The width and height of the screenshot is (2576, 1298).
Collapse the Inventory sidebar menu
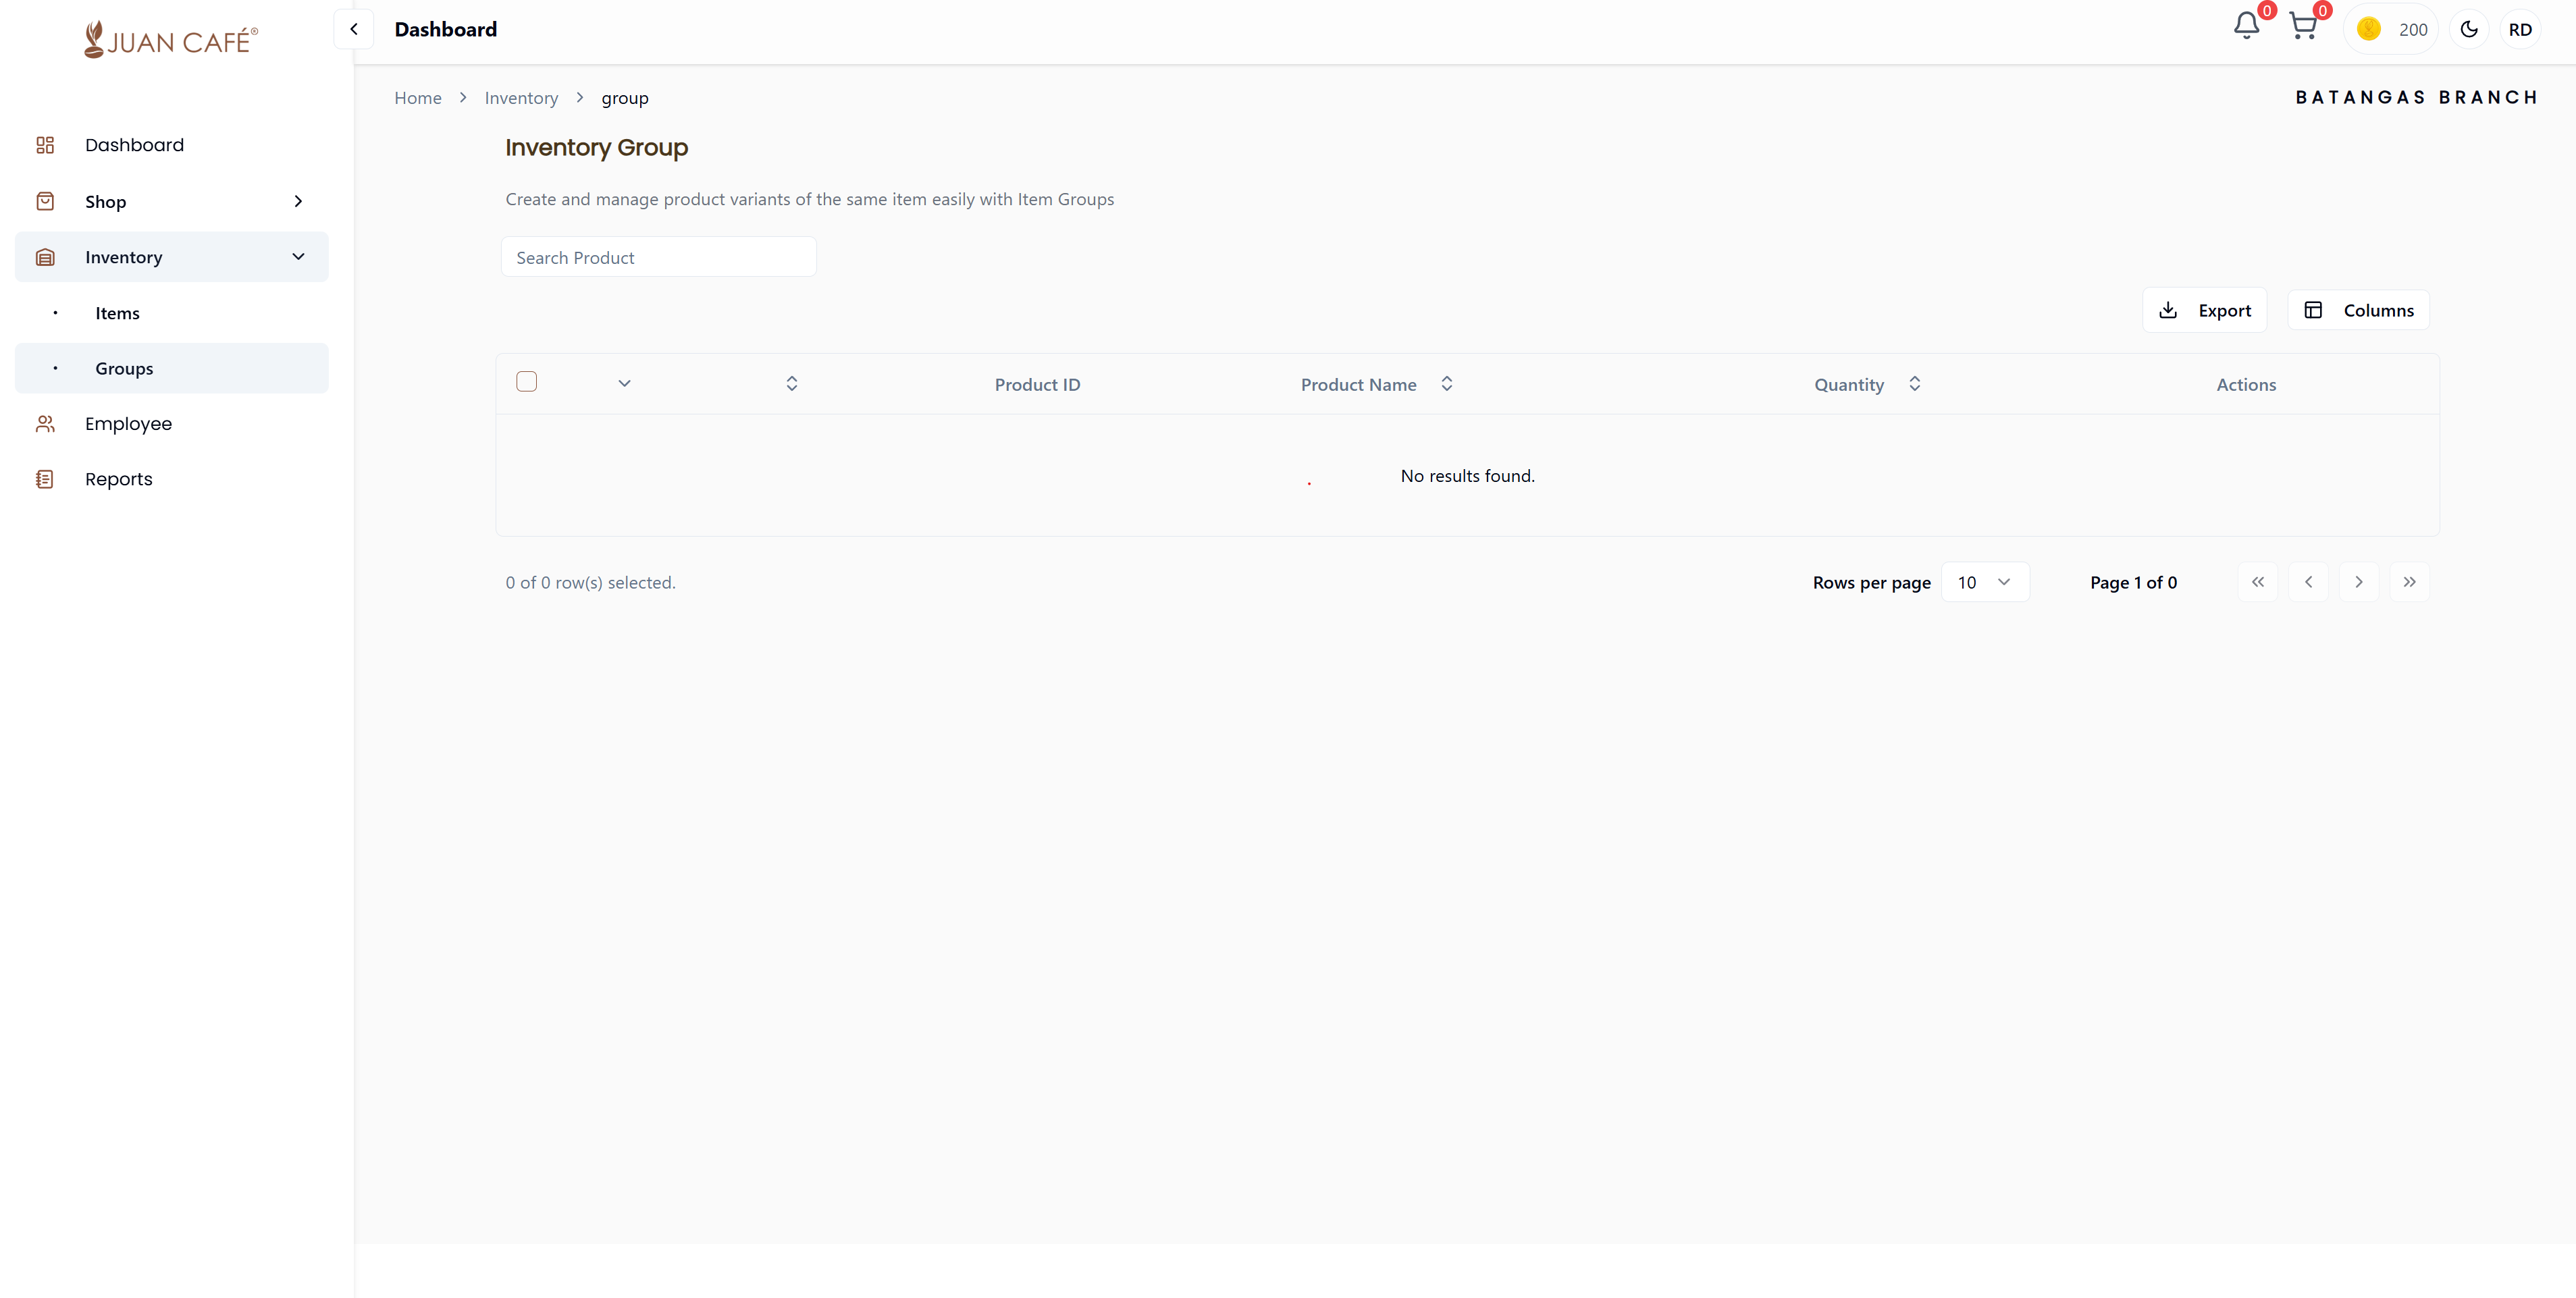298,257
